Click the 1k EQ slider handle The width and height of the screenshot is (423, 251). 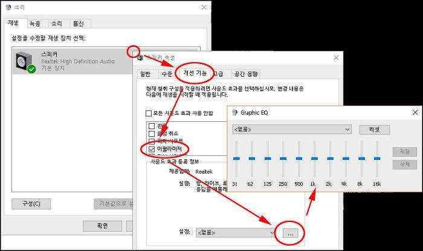click(x=314, y=159)
